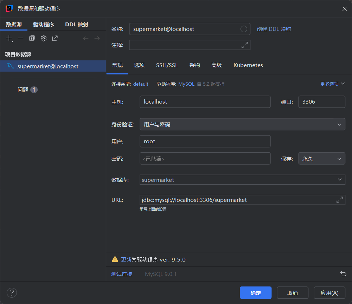Remove the selected data source with minus icon
The width and height of the screenshot is (352, 304).
click(20, 38)
